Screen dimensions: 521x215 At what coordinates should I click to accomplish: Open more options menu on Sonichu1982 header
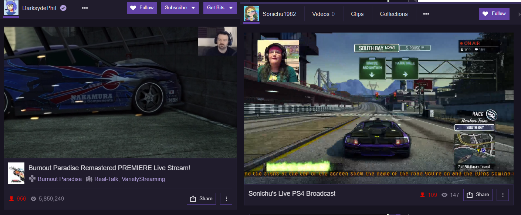tap(426, 14)
